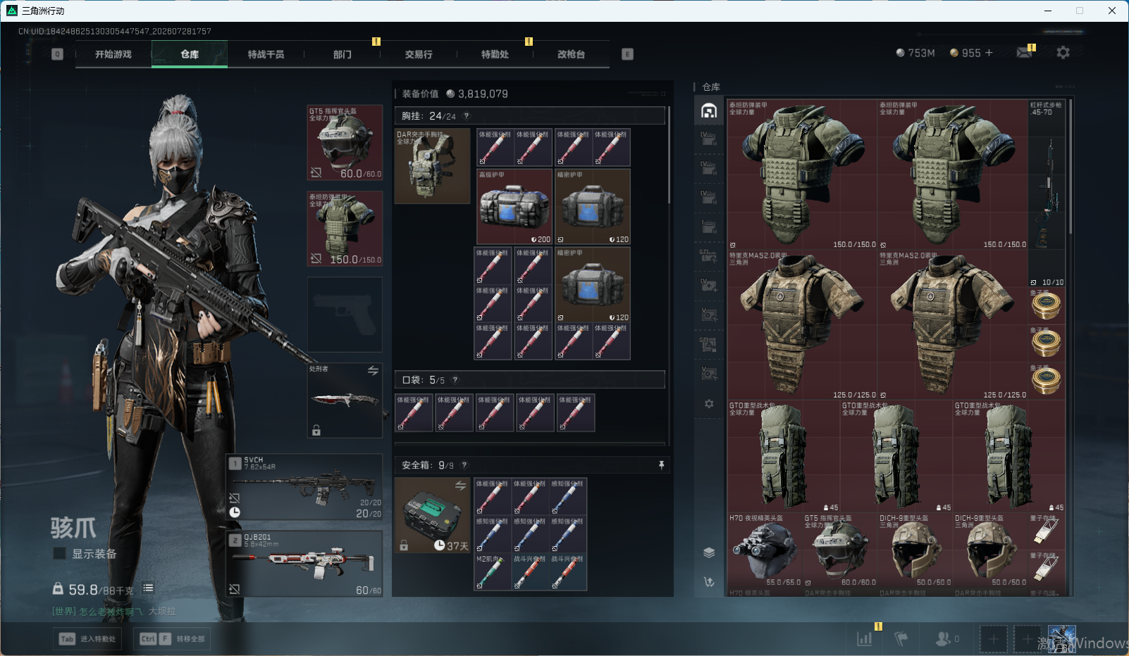This screenshot has height=656, width=1129.
Task: Swap the 处刑者 melee weapon slot
Action: [373, 370]
